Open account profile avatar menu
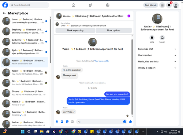The image size is (183, 135). [x=176, y=5]
